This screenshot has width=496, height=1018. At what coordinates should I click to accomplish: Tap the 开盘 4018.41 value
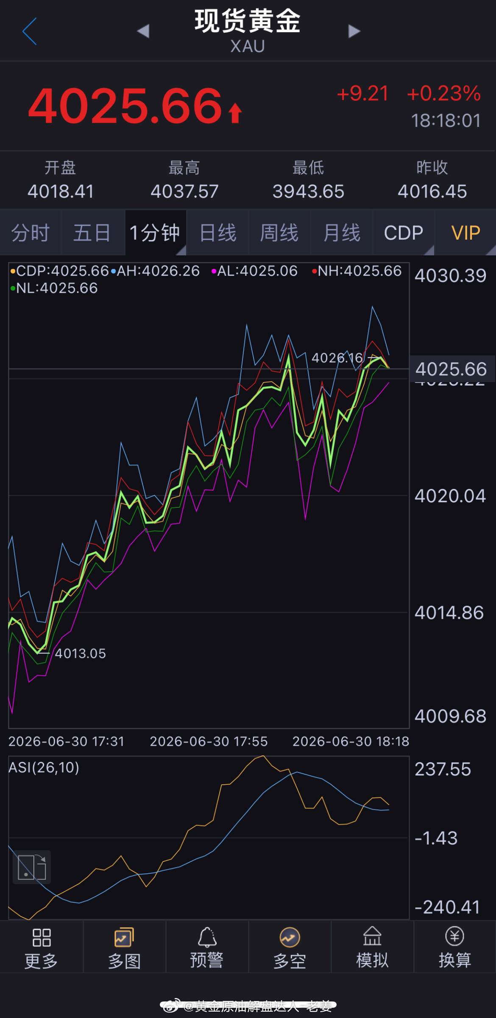pyautogui.click(x=61, y=191)
